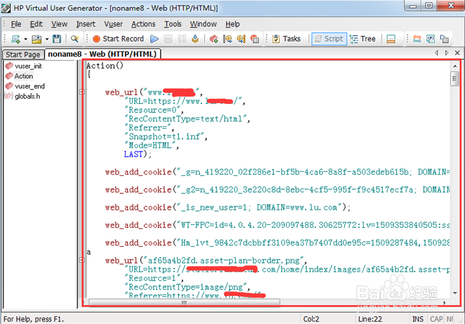The width and height of the screenshot is (465, 324).
Task: Click the Stop square toolbar icon
Action: tap(168, 39)
